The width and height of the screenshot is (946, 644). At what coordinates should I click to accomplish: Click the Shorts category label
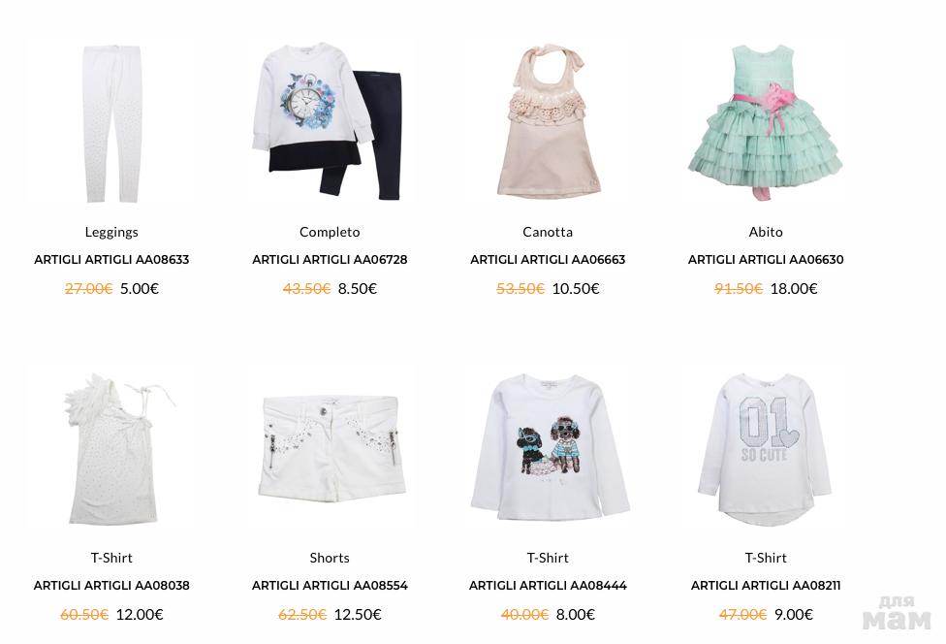(330, 558)
